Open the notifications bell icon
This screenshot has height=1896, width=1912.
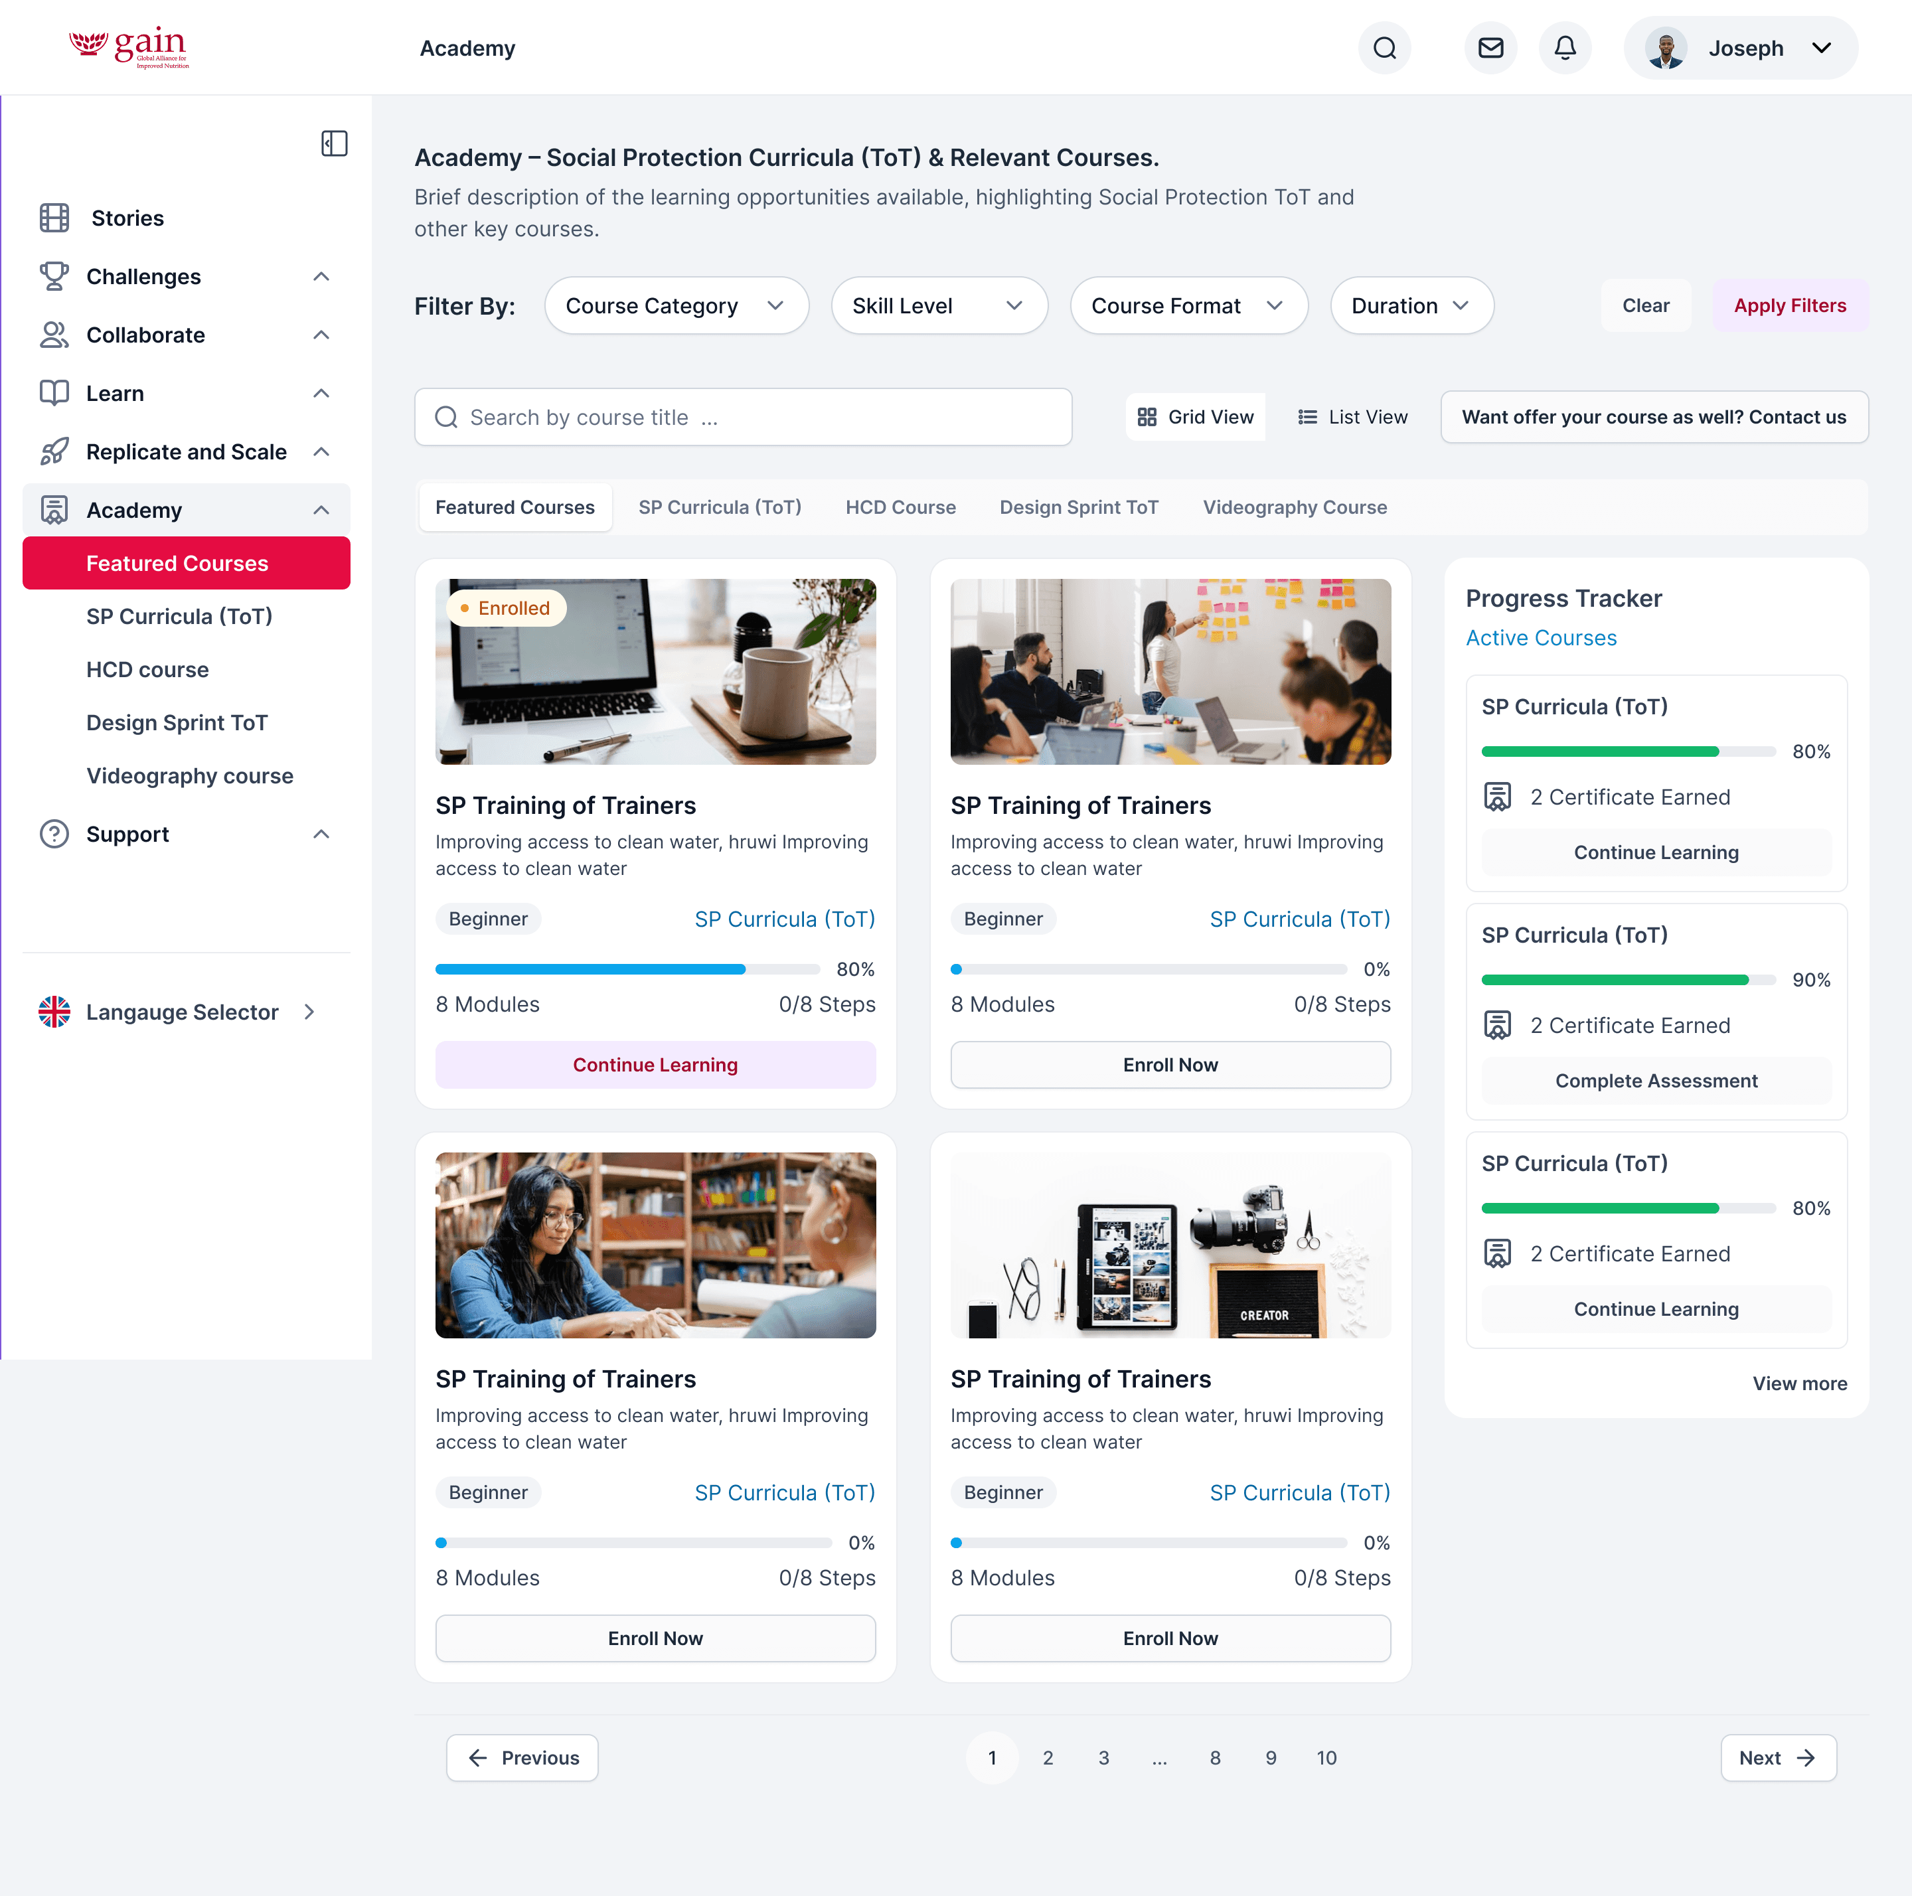pyautogui.click(x=1565, y=48)
